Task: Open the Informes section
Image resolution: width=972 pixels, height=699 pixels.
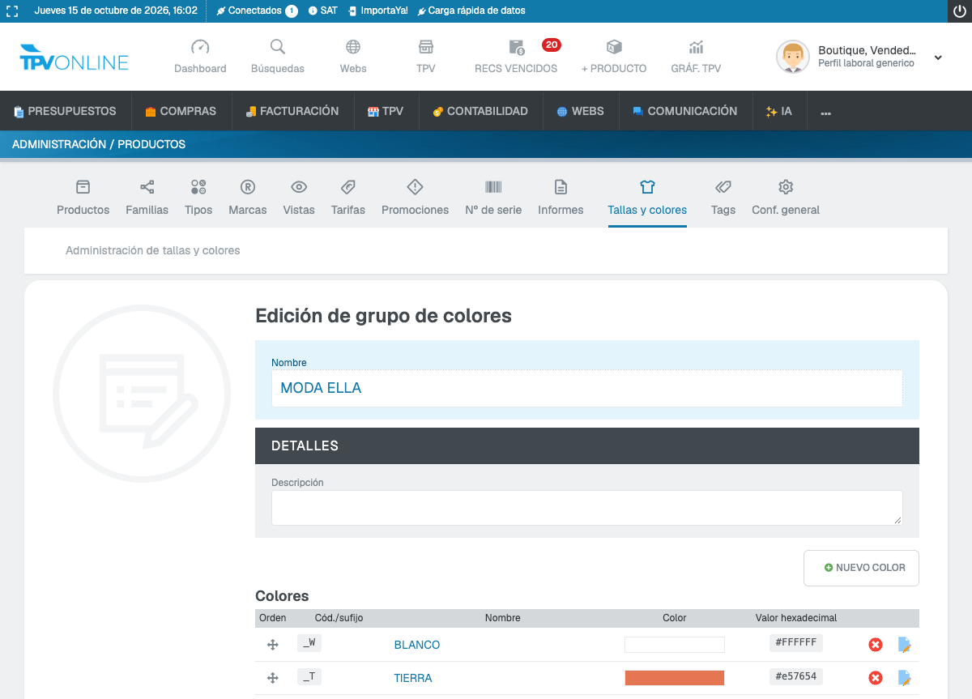Action: [x=561, y=198]
